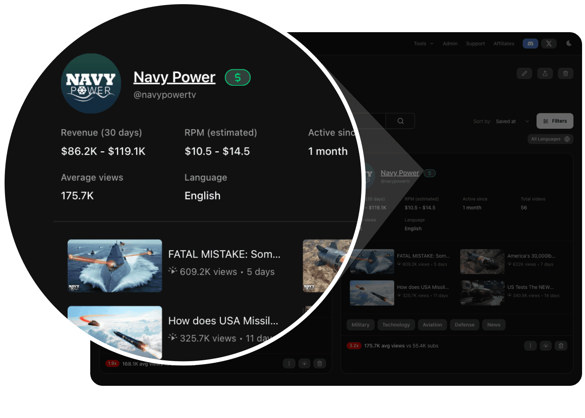585x418 pixels.
Task: Open the Discord icon in the top bar
Action: coord(530,43)
